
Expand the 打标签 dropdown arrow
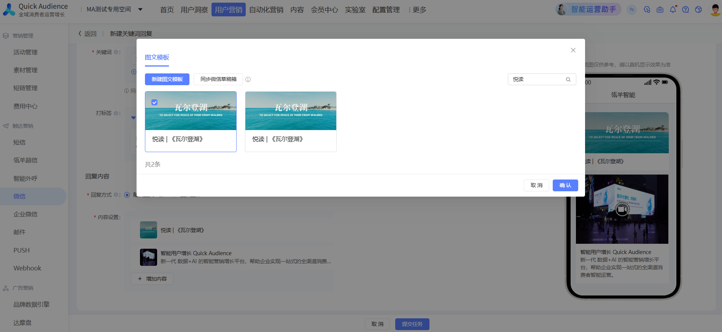click(134, 118)
